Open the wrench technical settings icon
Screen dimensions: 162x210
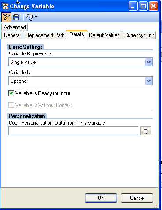[29, 17]
